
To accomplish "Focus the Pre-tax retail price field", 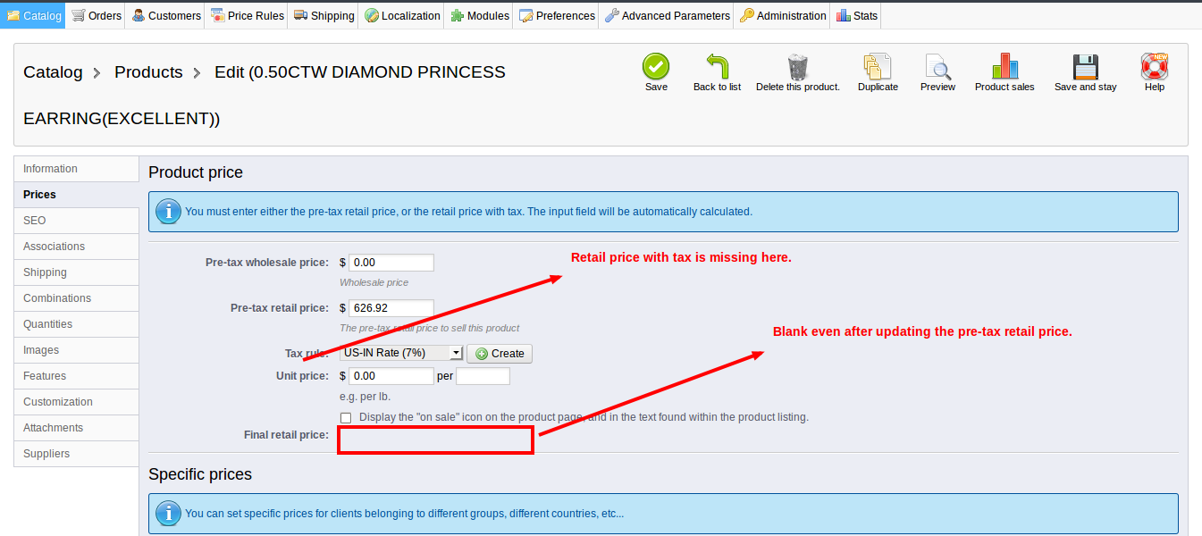I will pos(391,308).
